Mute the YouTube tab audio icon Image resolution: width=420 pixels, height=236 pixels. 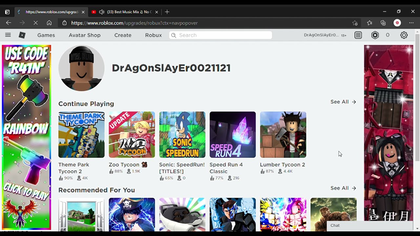tap(102, 12)
